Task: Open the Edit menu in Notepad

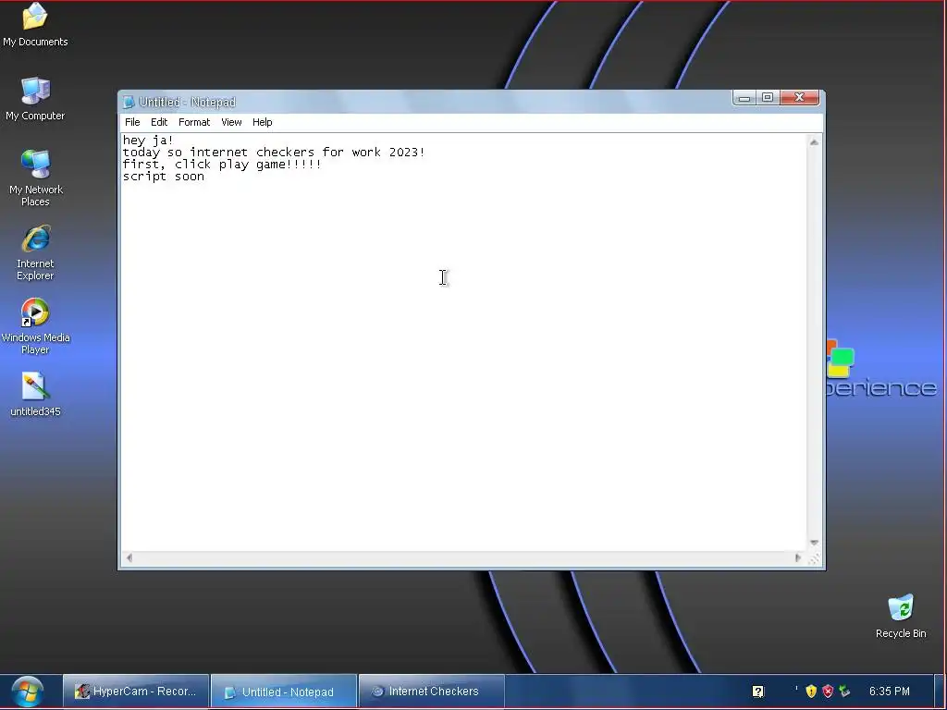Action: coord(159,122)
